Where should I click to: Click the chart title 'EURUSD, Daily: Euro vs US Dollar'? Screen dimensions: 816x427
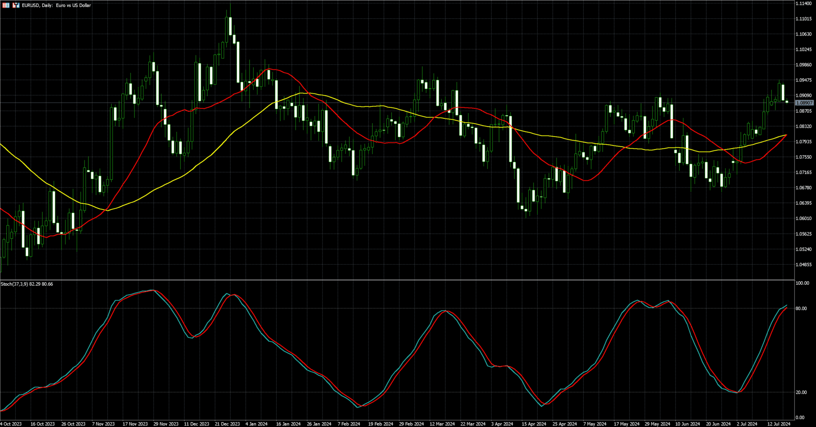[57, 5]
